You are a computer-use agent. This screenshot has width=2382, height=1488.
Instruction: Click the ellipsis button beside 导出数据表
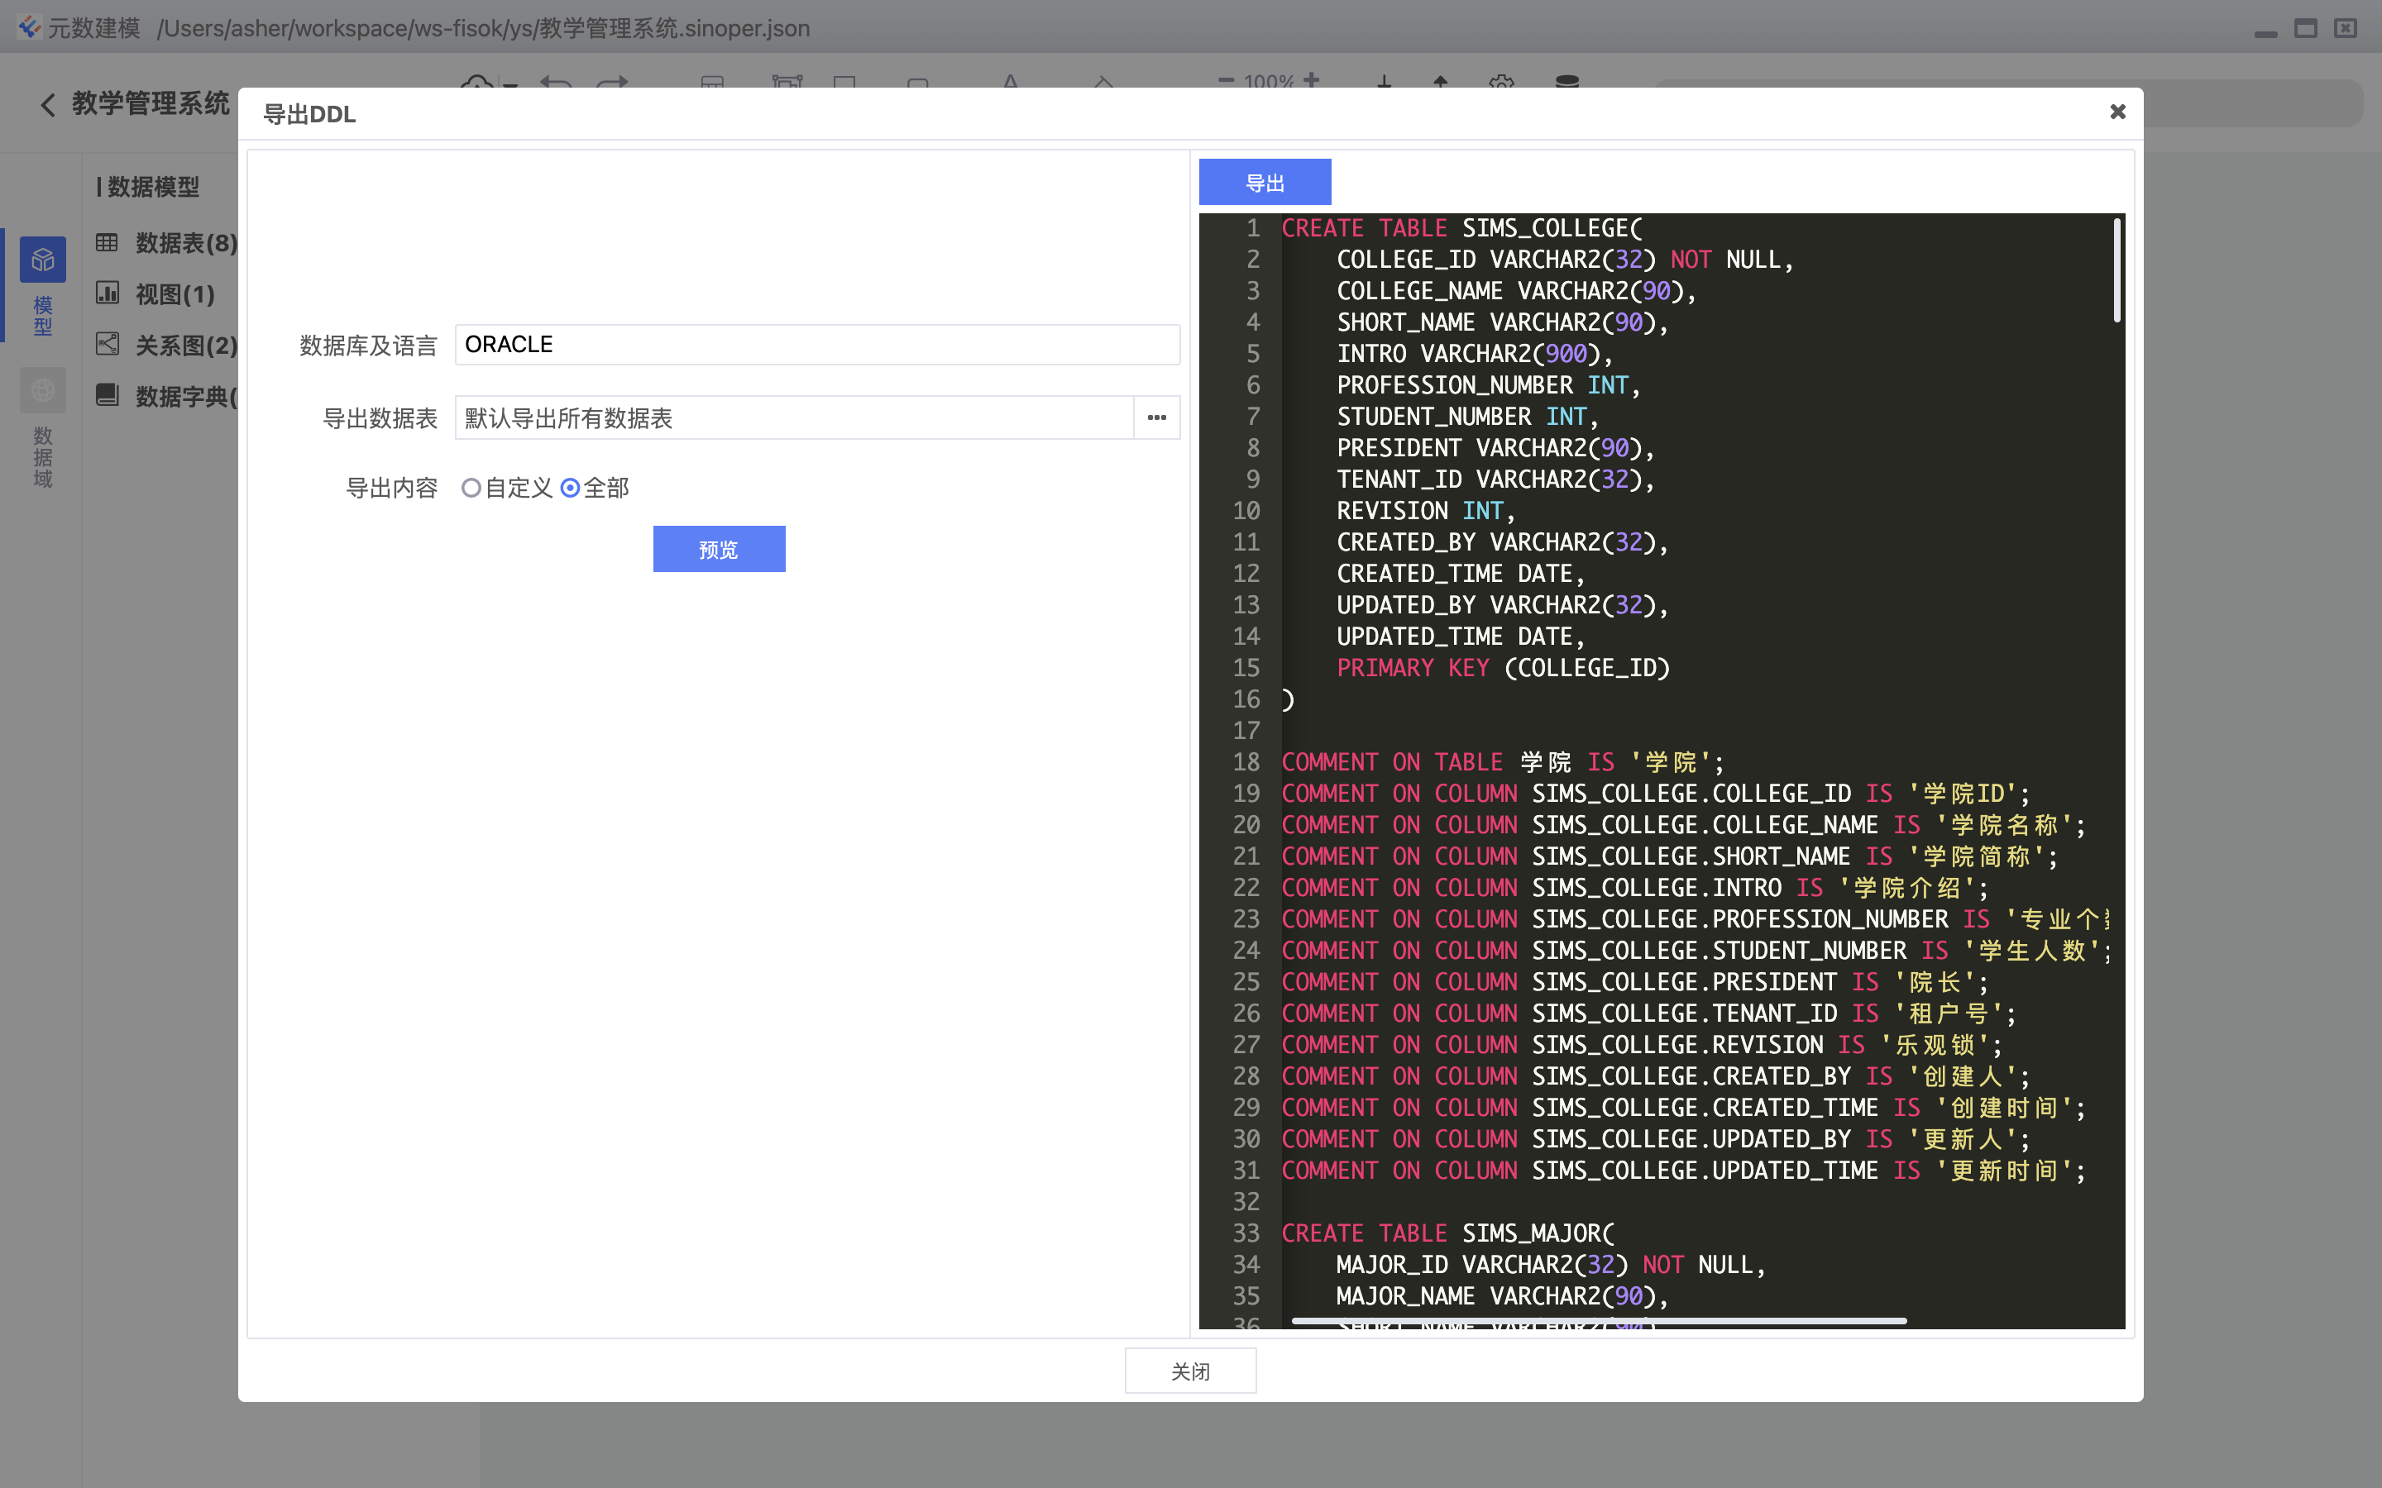coord(1156,418)
